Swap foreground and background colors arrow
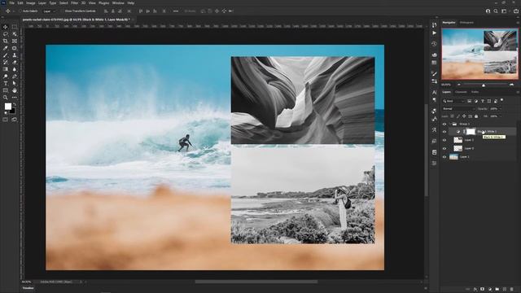Viewport: 521px width, 293px height. click(15, 104)
